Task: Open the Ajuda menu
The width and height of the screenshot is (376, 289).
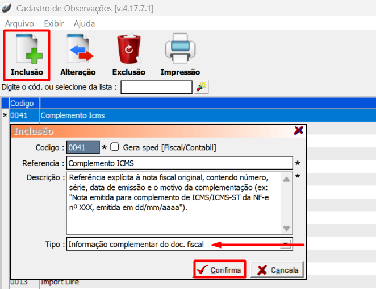Action: coord(85,24)
